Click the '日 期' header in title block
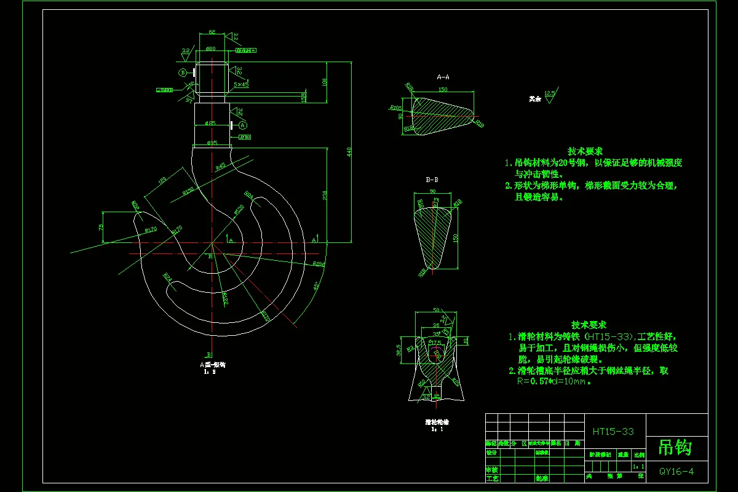The height and width of the screenshot is (492, 738). coord(573,443)
